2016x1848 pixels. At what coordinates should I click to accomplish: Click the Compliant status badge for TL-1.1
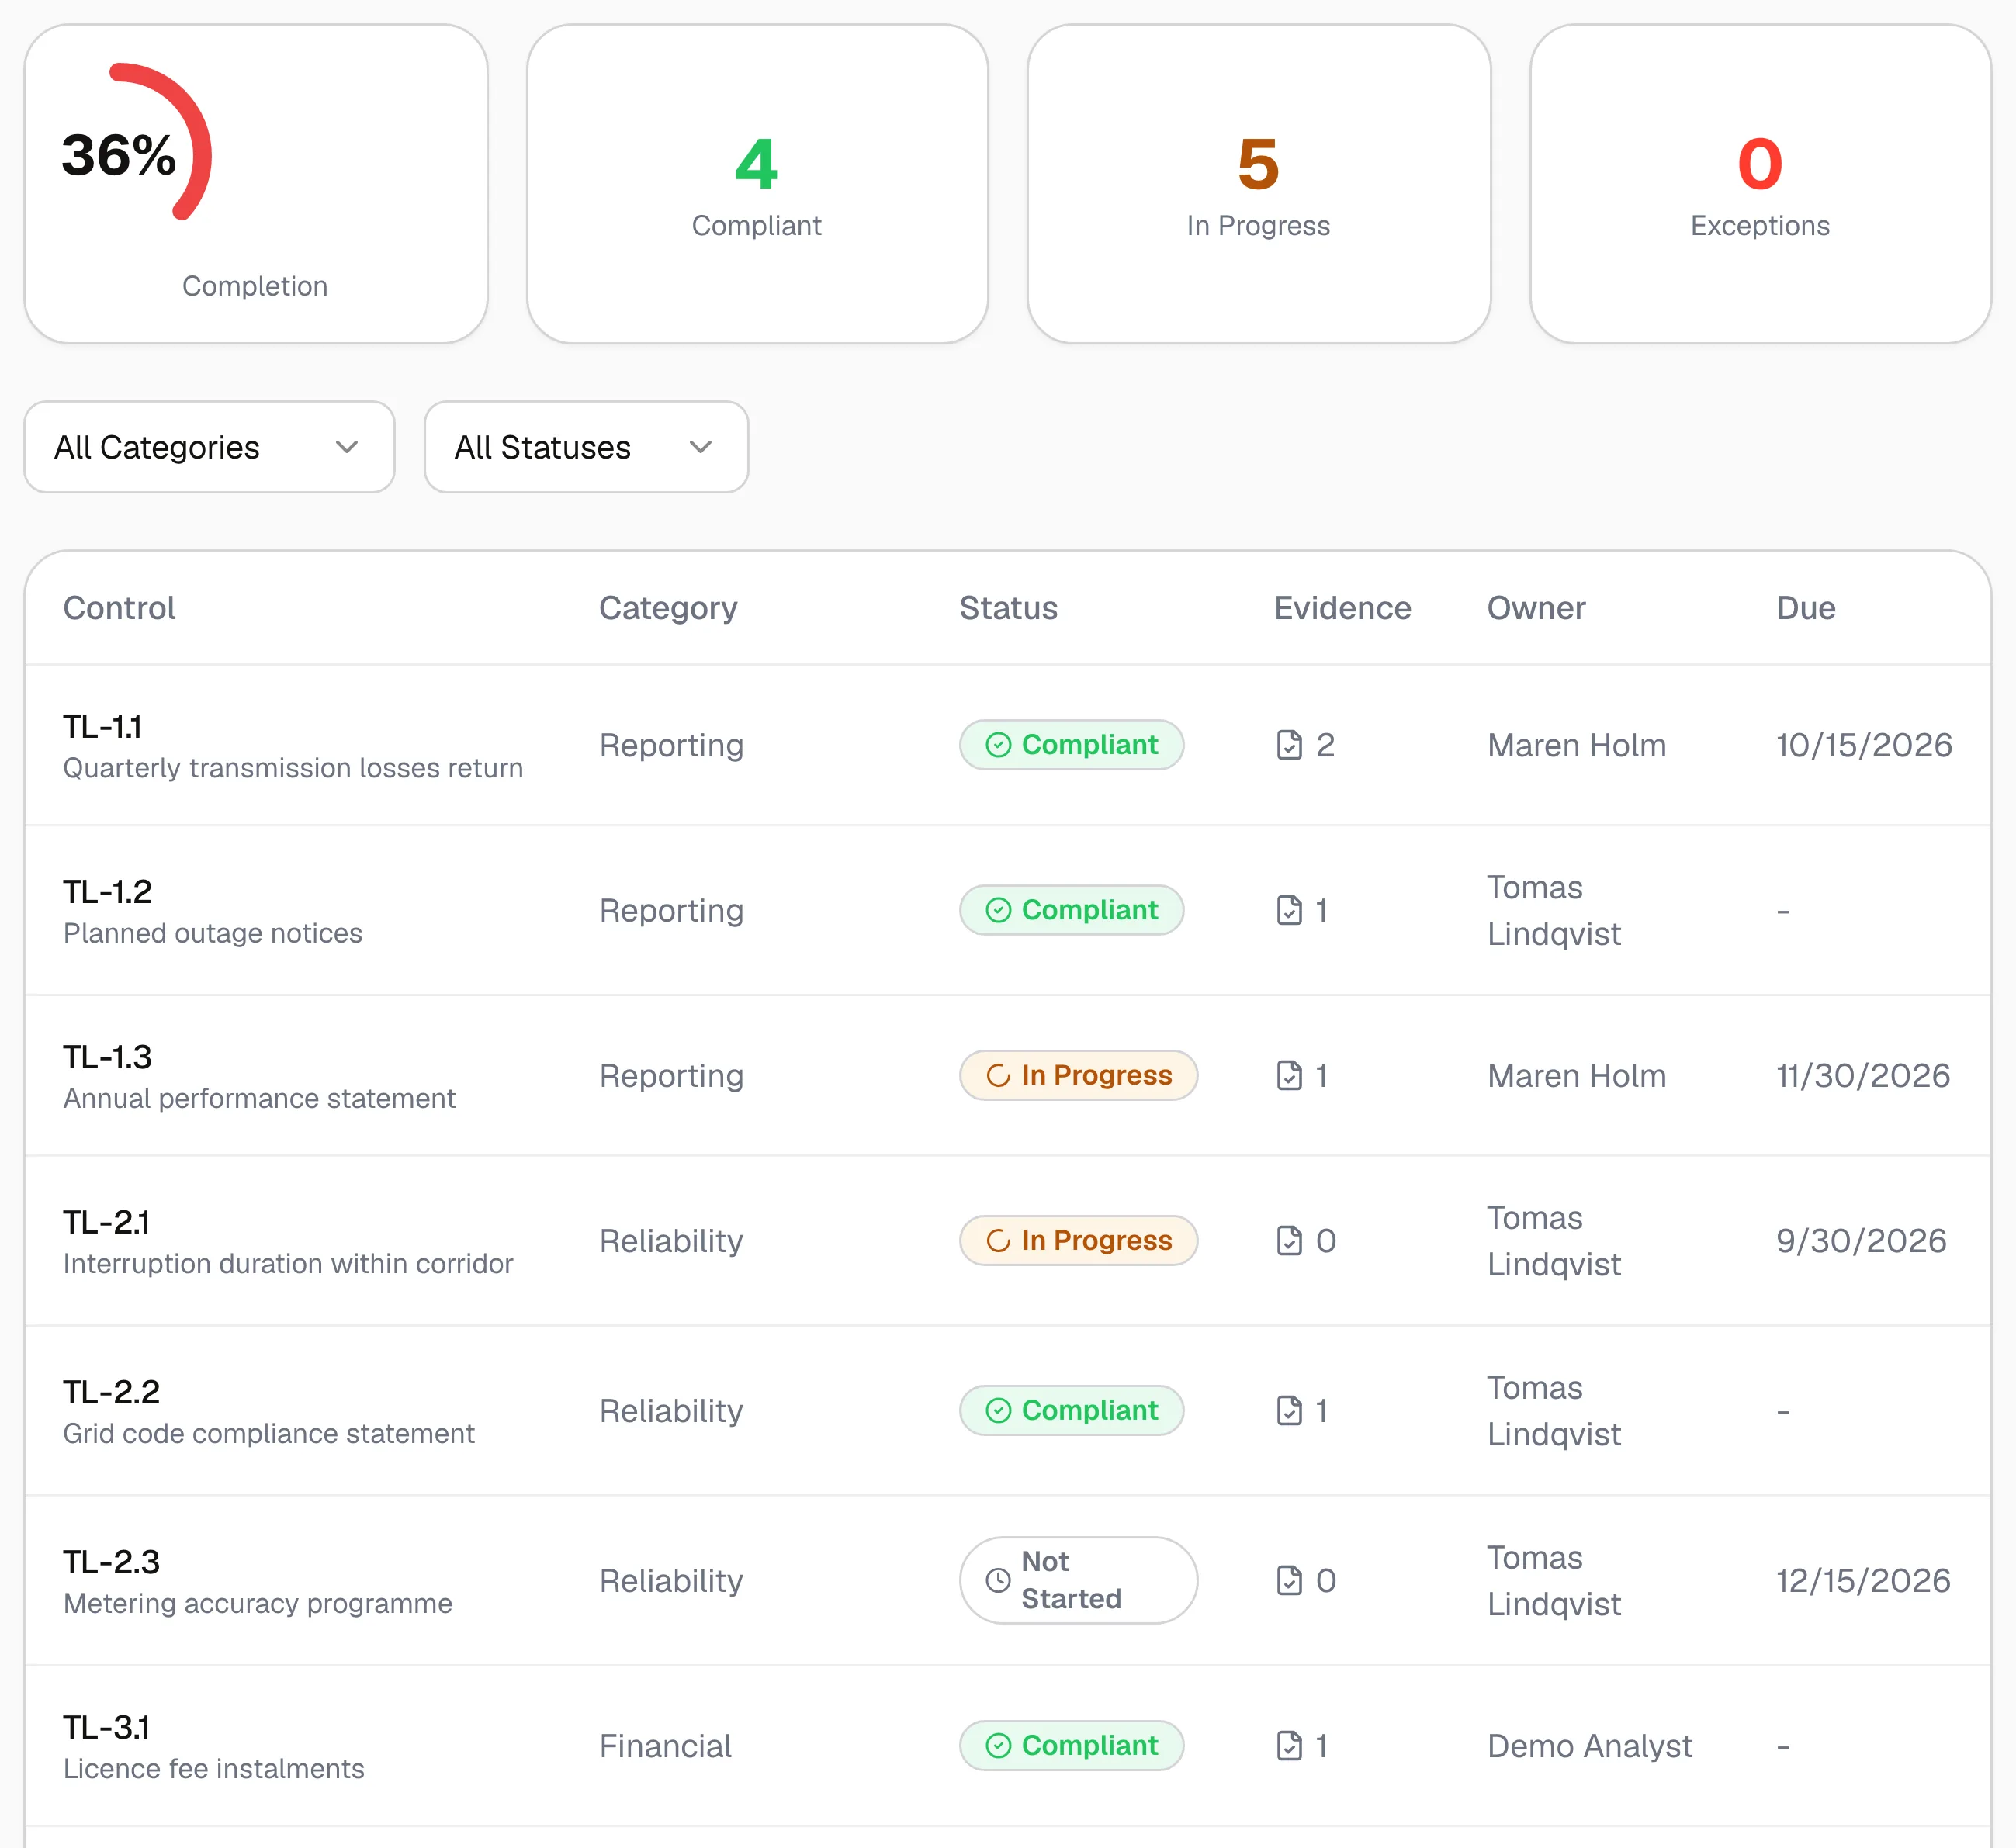point(1071,745)
